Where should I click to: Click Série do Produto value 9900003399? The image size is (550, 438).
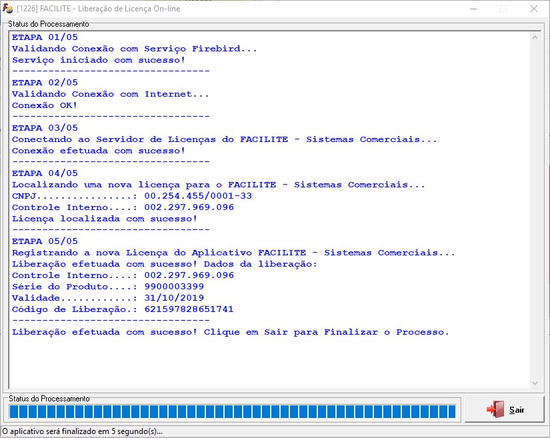click(174, 287)
